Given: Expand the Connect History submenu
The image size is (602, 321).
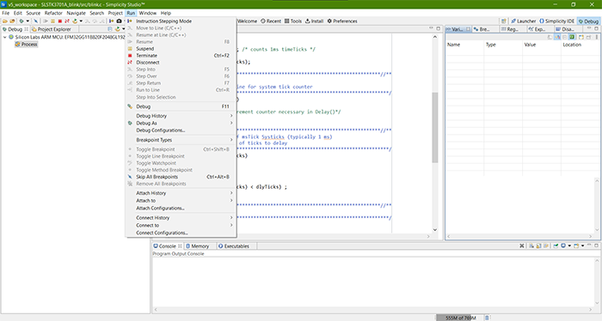Looking at the screenshot, I should click(181, 217).
